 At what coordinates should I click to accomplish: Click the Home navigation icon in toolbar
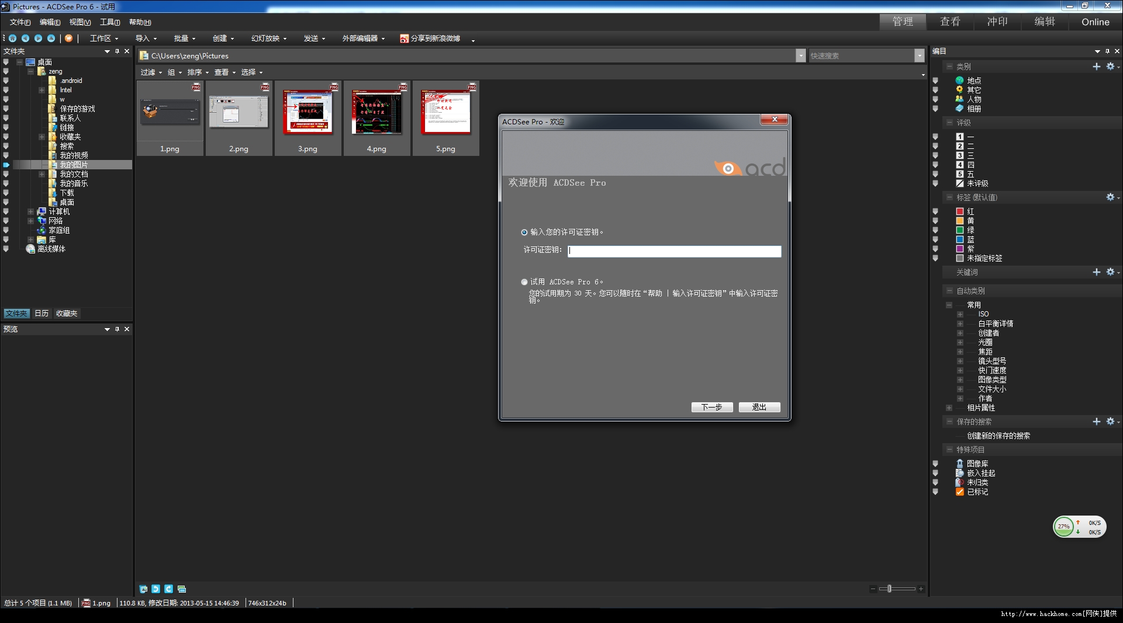click(12, 38)
